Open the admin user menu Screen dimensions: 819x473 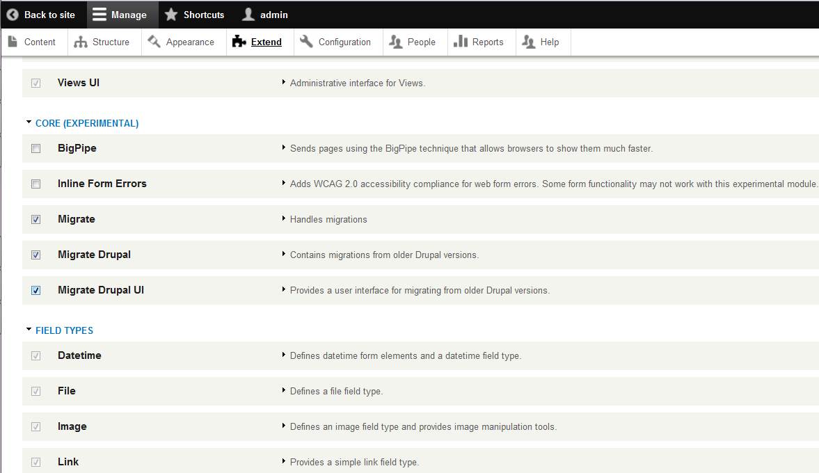point(267,15)
